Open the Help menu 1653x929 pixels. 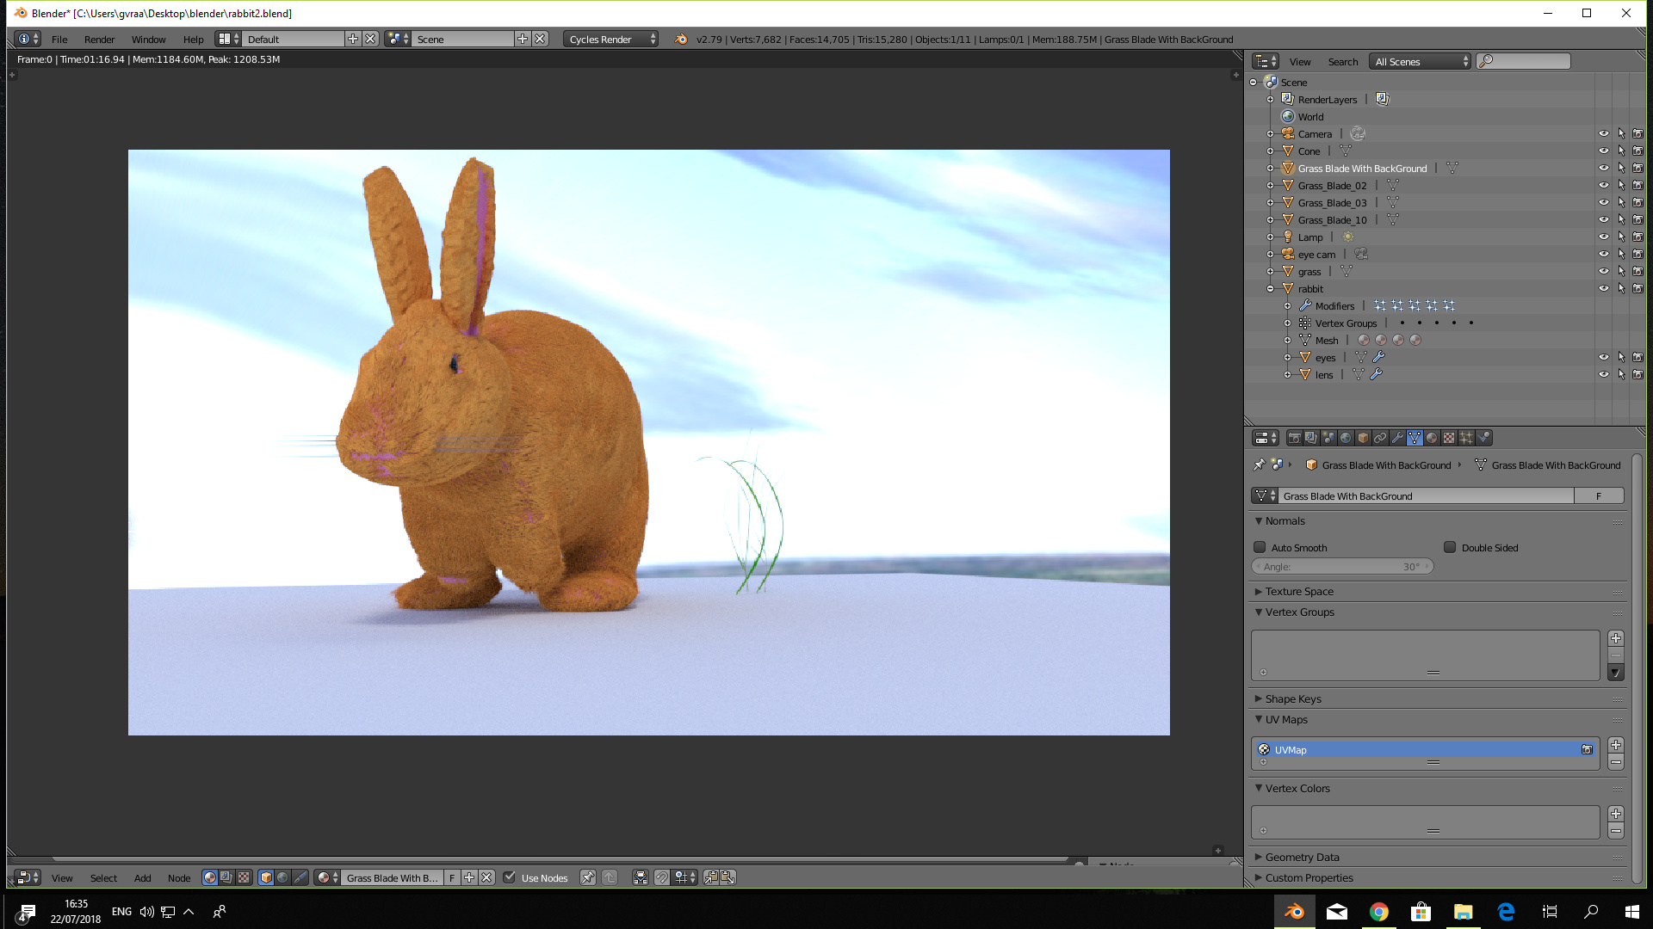pos(194,39)
